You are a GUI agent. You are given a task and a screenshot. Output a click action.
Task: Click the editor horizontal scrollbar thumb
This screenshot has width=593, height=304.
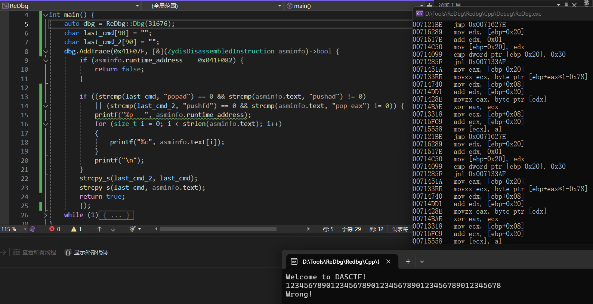pos(218,229)
